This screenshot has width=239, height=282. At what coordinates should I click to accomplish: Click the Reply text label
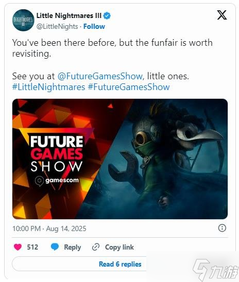pyautogui.click(x=72, y=248)
